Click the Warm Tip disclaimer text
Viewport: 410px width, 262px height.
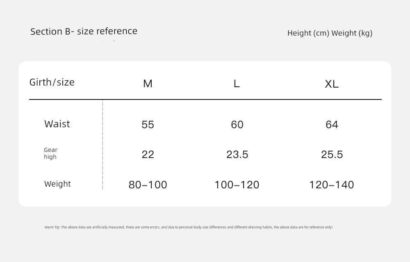[189, 227]
